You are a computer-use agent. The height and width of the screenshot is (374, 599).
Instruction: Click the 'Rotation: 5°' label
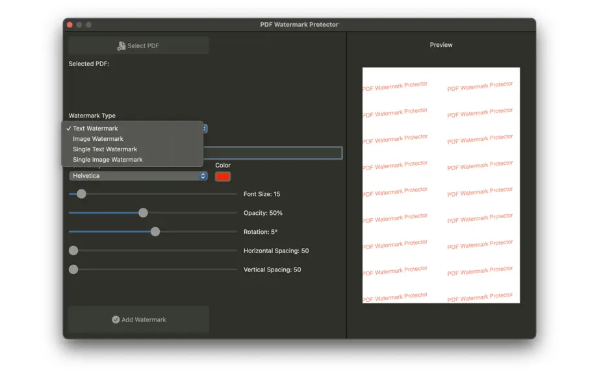(261, 232)
